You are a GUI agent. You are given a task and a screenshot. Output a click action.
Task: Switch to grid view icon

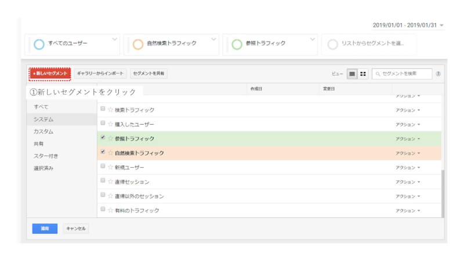click(363, 74)
